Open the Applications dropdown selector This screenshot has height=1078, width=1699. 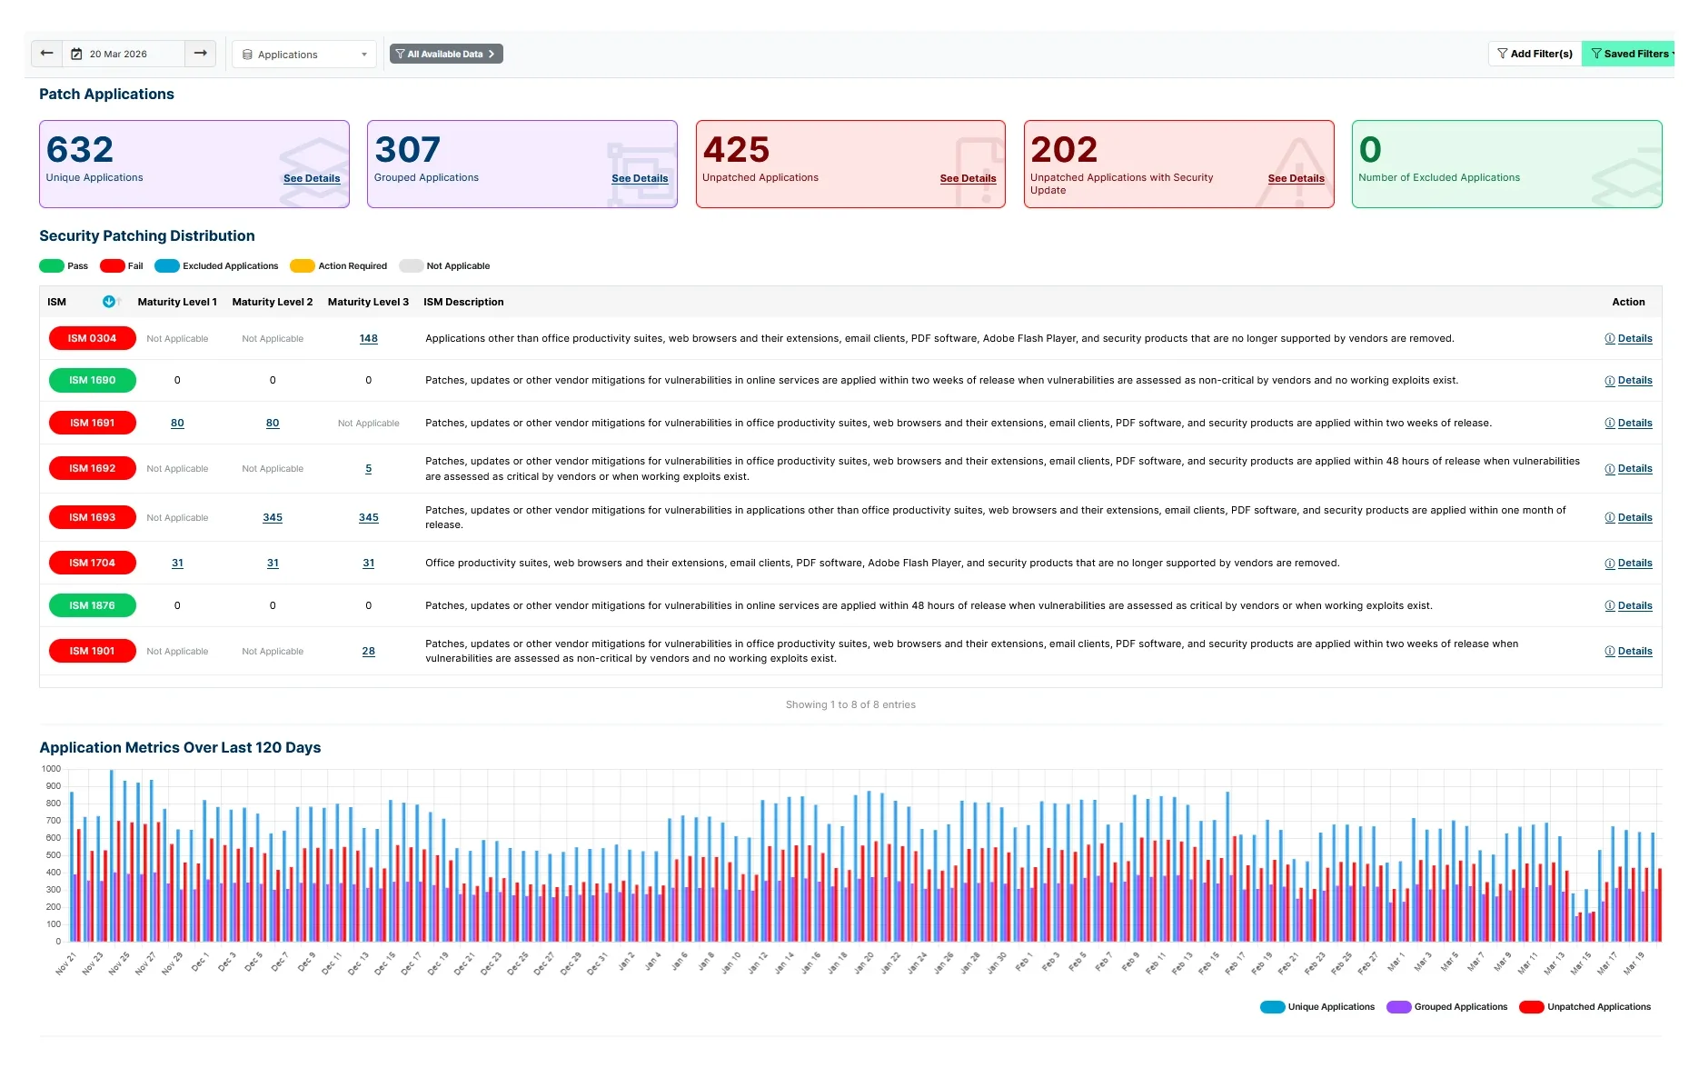(x=303, y=55)
